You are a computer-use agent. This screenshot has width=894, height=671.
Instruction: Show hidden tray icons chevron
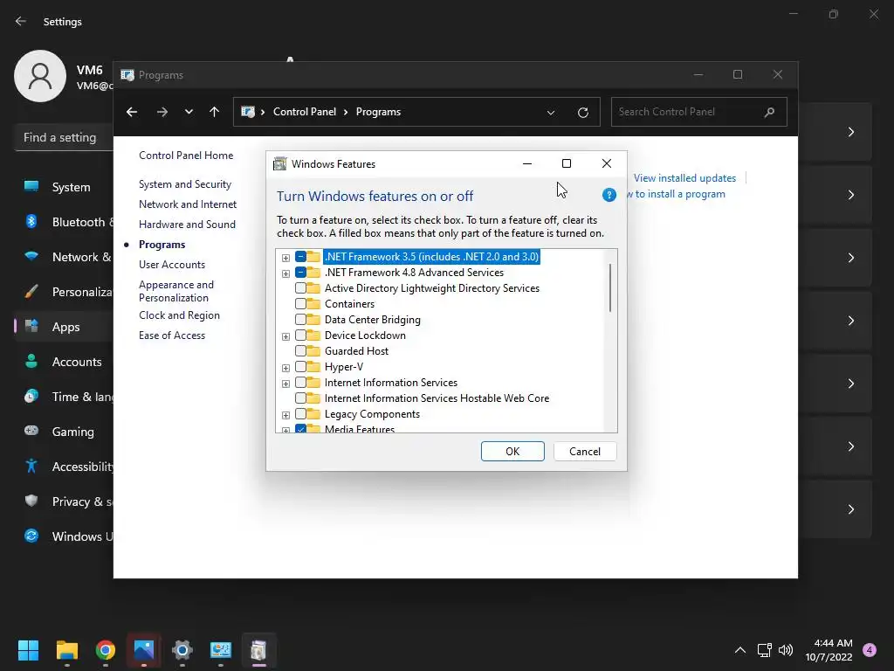(x=740, y=650)
